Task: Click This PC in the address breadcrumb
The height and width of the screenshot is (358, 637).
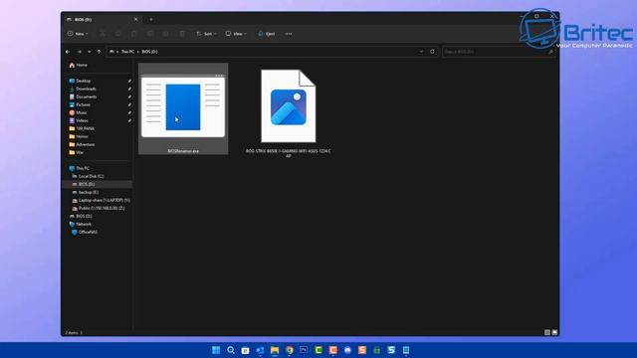Action: 127,52
